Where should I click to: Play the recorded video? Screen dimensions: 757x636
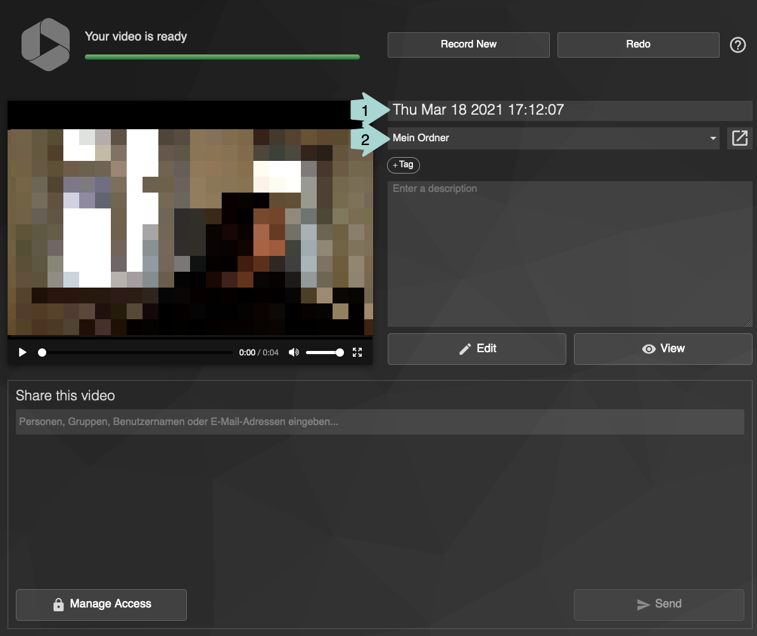[23, 352]
